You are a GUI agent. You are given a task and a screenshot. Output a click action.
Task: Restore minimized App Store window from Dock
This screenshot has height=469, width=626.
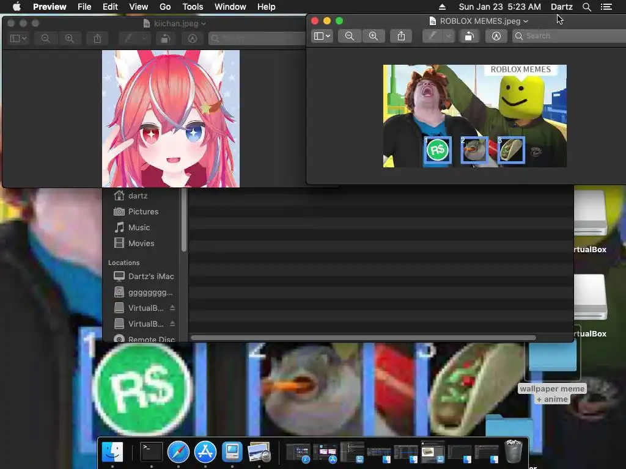pyautogui.click(x=325, y=454)
